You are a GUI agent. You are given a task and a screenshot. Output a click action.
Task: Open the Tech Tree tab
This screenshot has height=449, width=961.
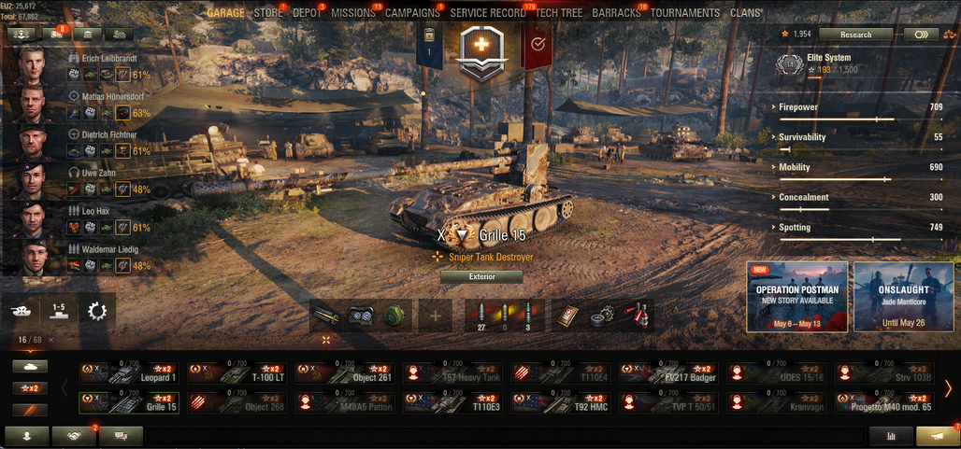click(557, 13)
